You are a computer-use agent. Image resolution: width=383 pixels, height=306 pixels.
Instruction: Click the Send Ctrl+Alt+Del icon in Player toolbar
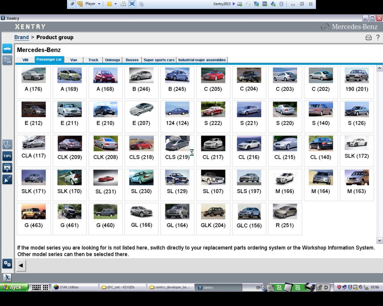tap(123, 4)
